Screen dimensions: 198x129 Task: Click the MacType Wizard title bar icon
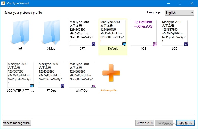(3, 3)
